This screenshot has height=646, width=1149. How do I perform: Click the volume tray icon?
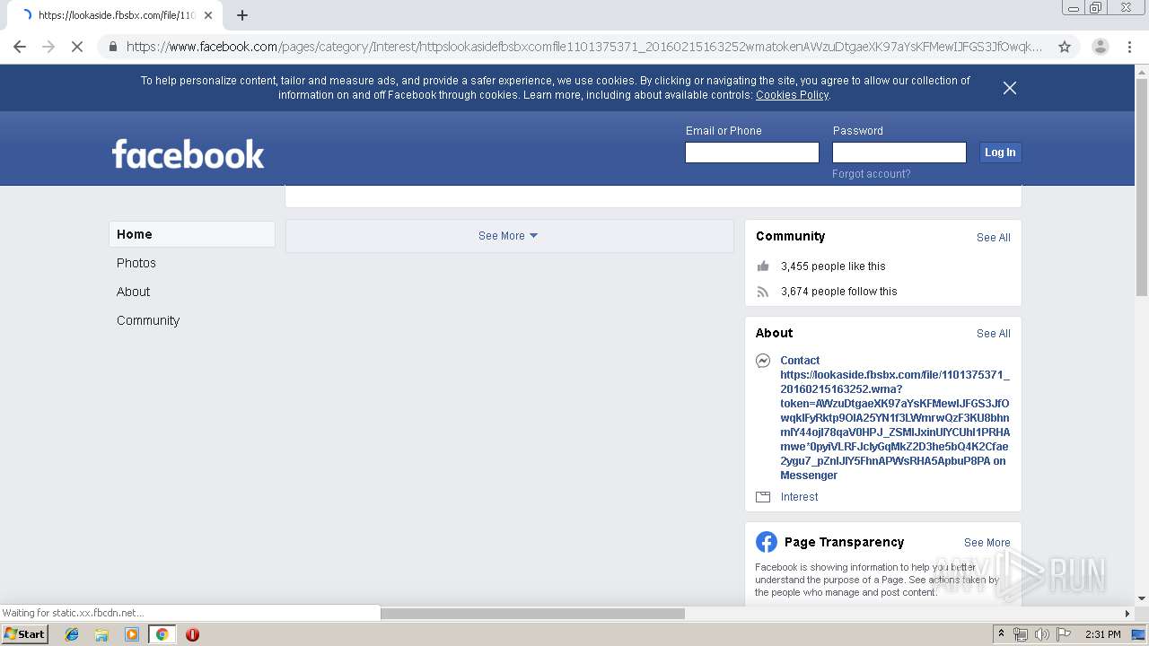click(1041, 634)
